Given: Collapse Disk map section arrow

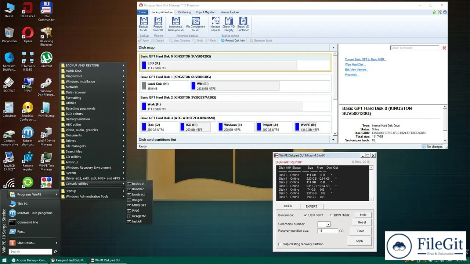Looking at the screenshot, I should 333,48.
